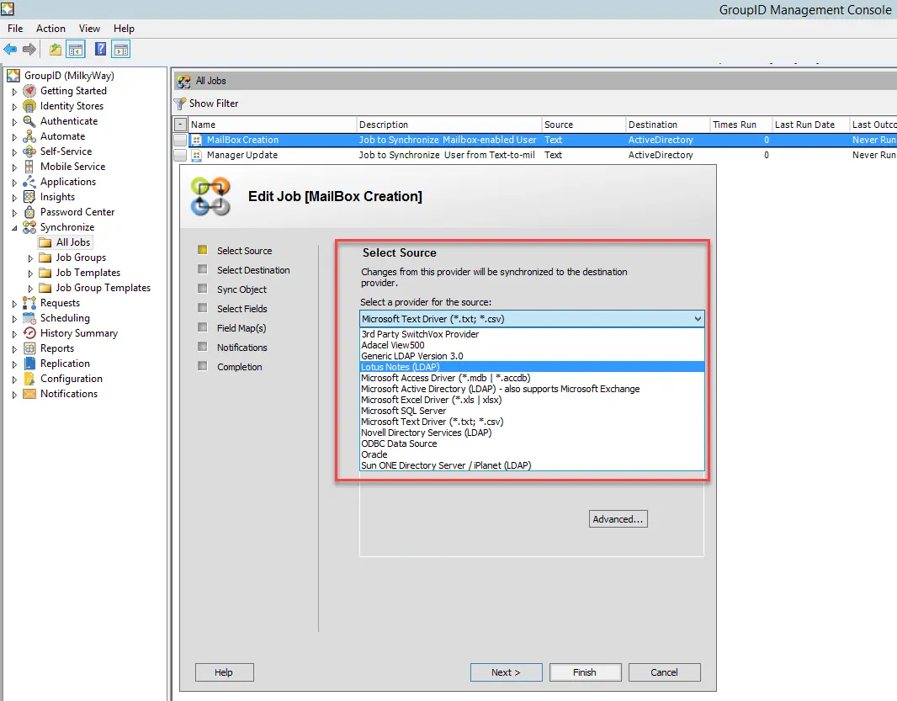The height and width of the screenshot is (701, 897).
Task: Toggle the select-all box in Name header
Action: click(x=180, y=125)
